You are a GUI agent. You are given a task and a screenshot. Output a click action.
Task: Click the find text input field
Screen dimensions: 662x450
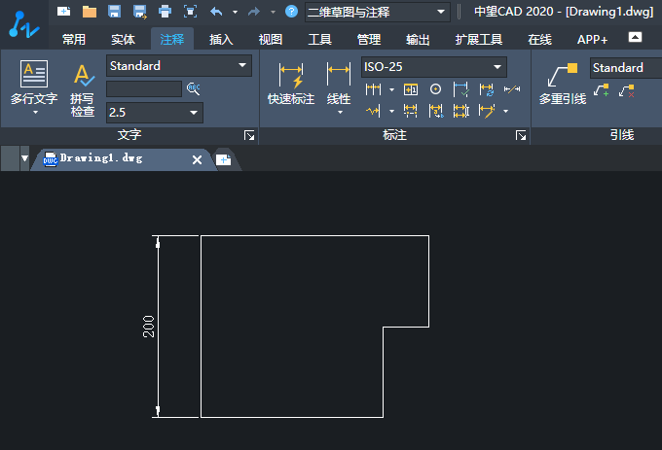tap(144, 88)
